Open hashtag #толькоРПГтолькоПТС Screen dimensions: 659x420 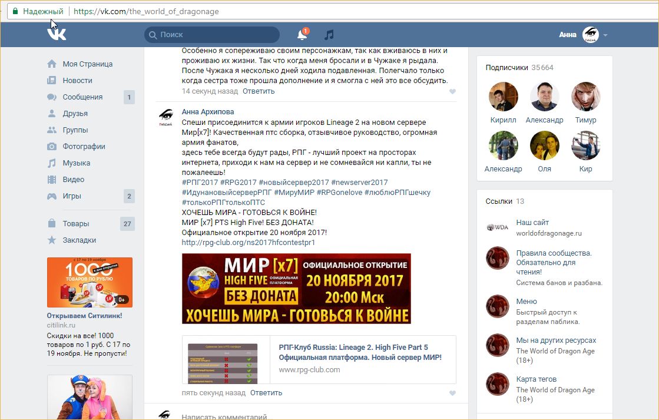click(x=223, y=203)
